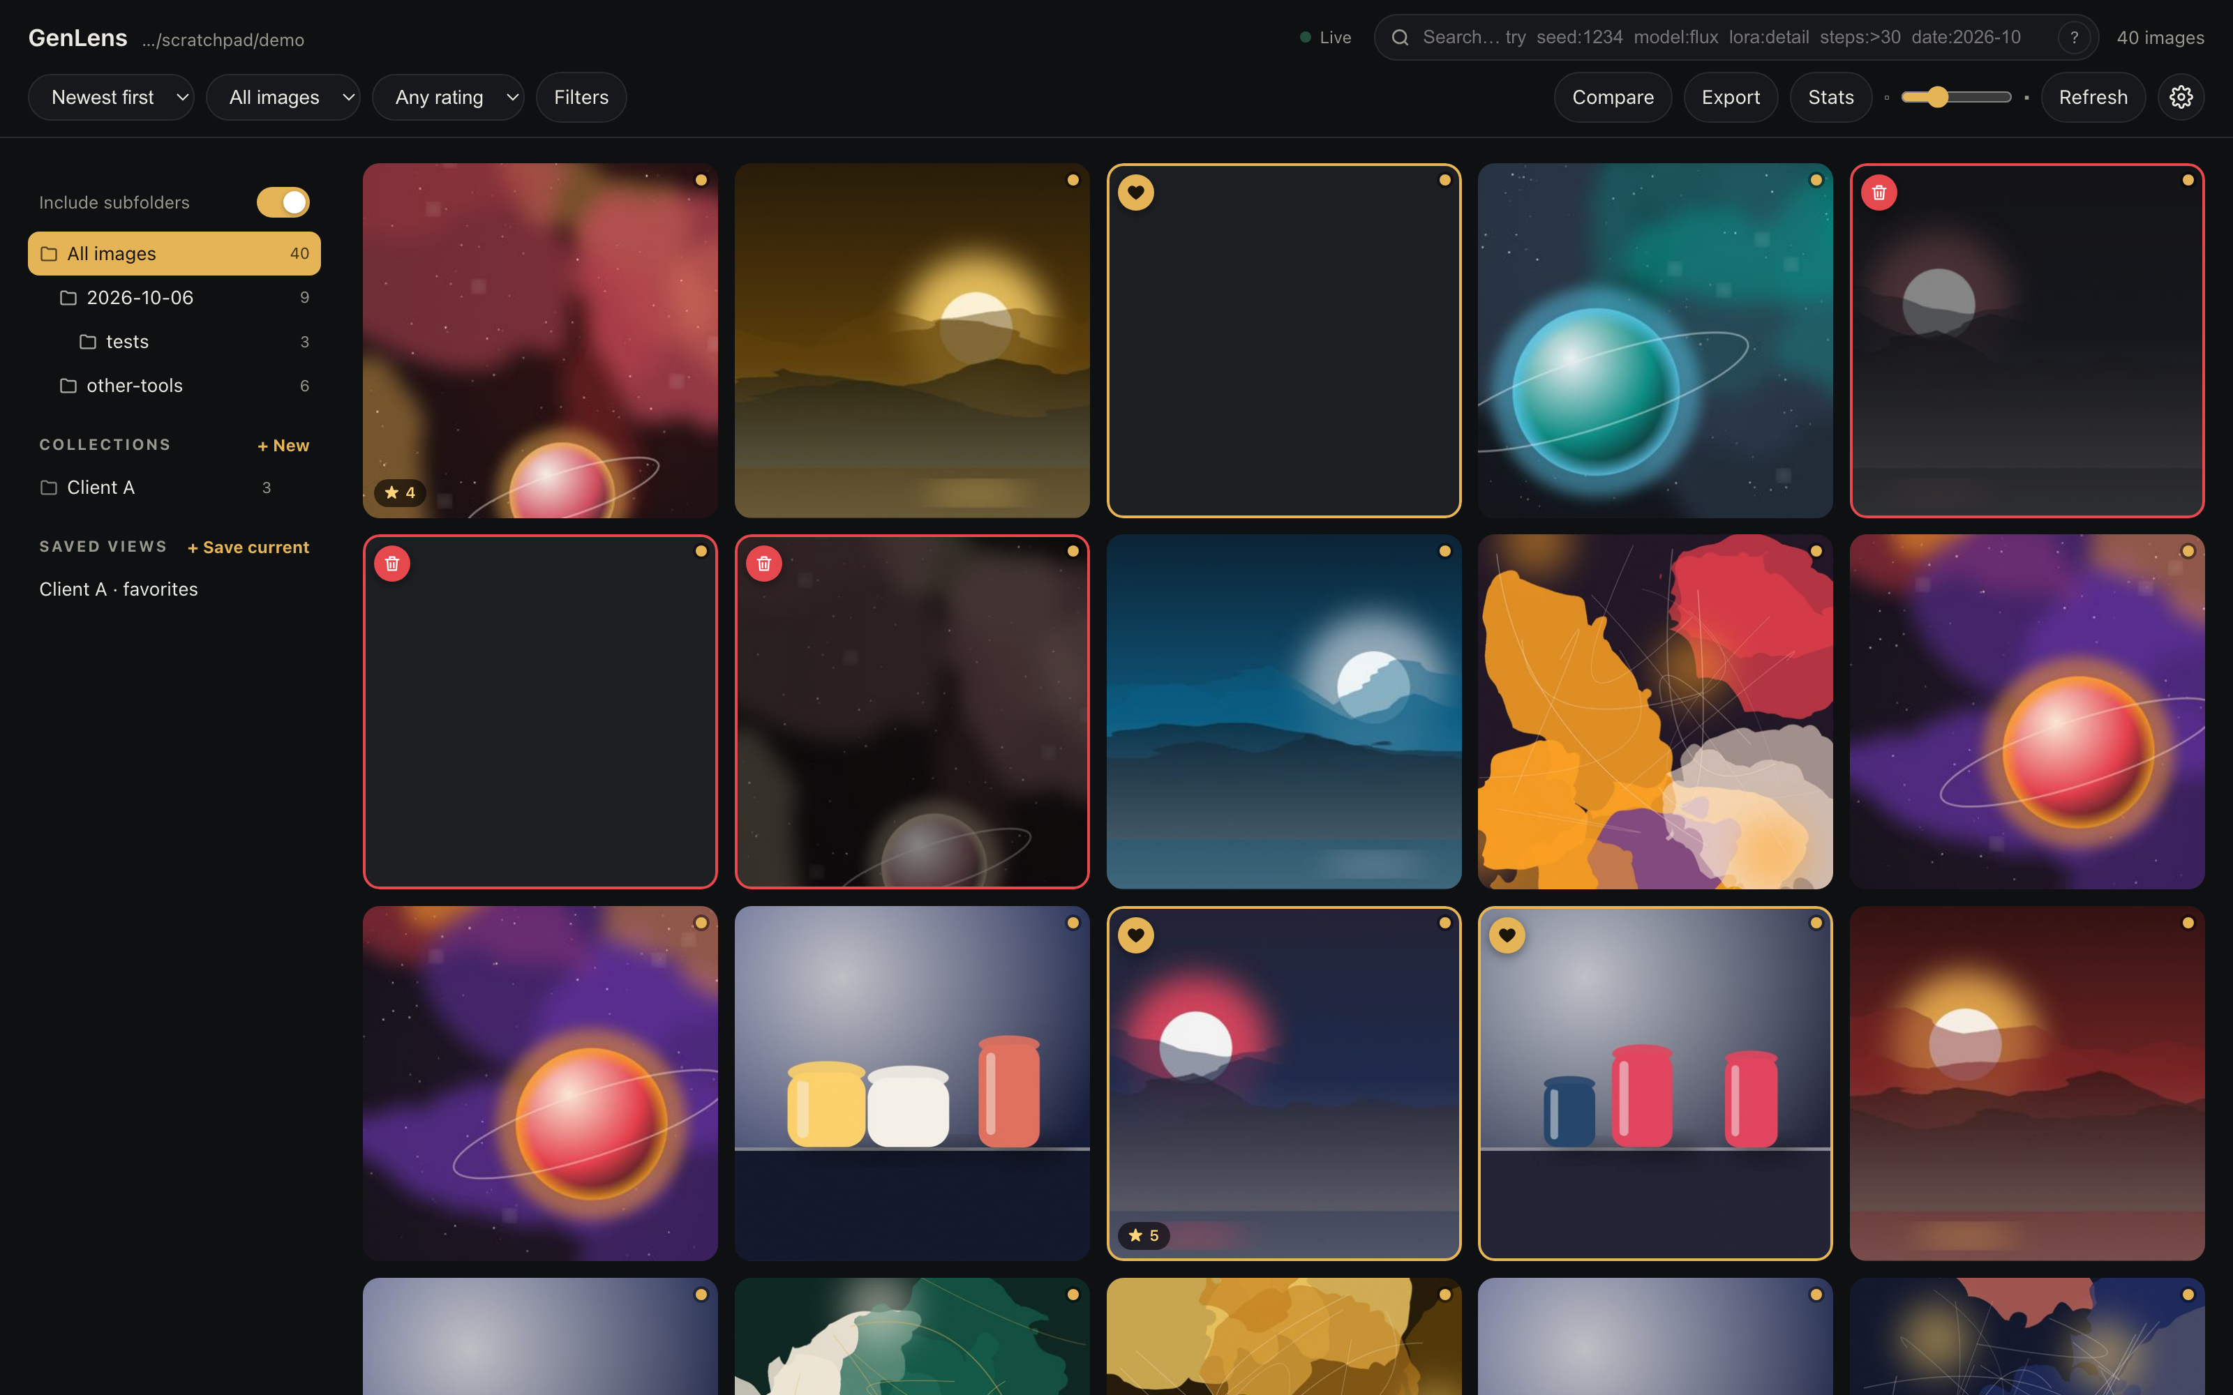
Task: Open the Stats panel
Action: click(x=1830, y=97)
